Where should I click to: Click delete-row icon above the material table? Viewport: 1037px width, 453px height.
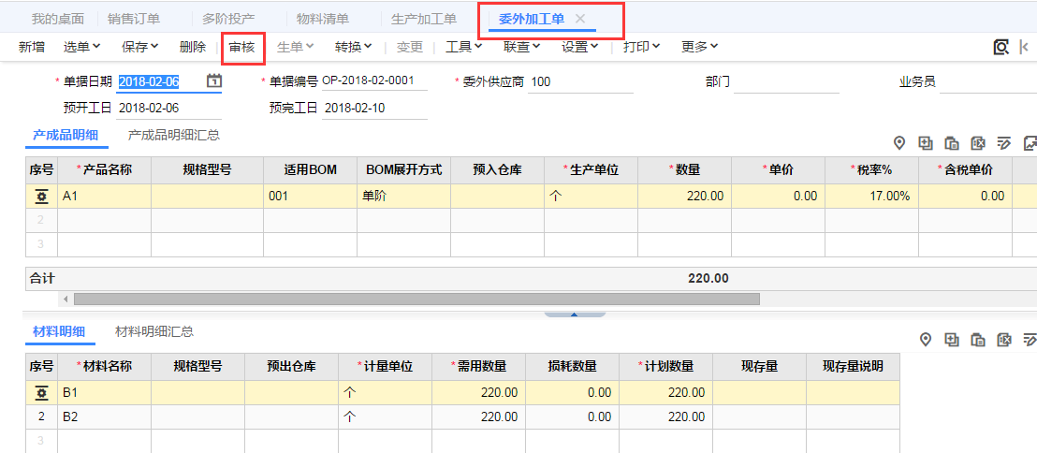(x=1004, y=340)
